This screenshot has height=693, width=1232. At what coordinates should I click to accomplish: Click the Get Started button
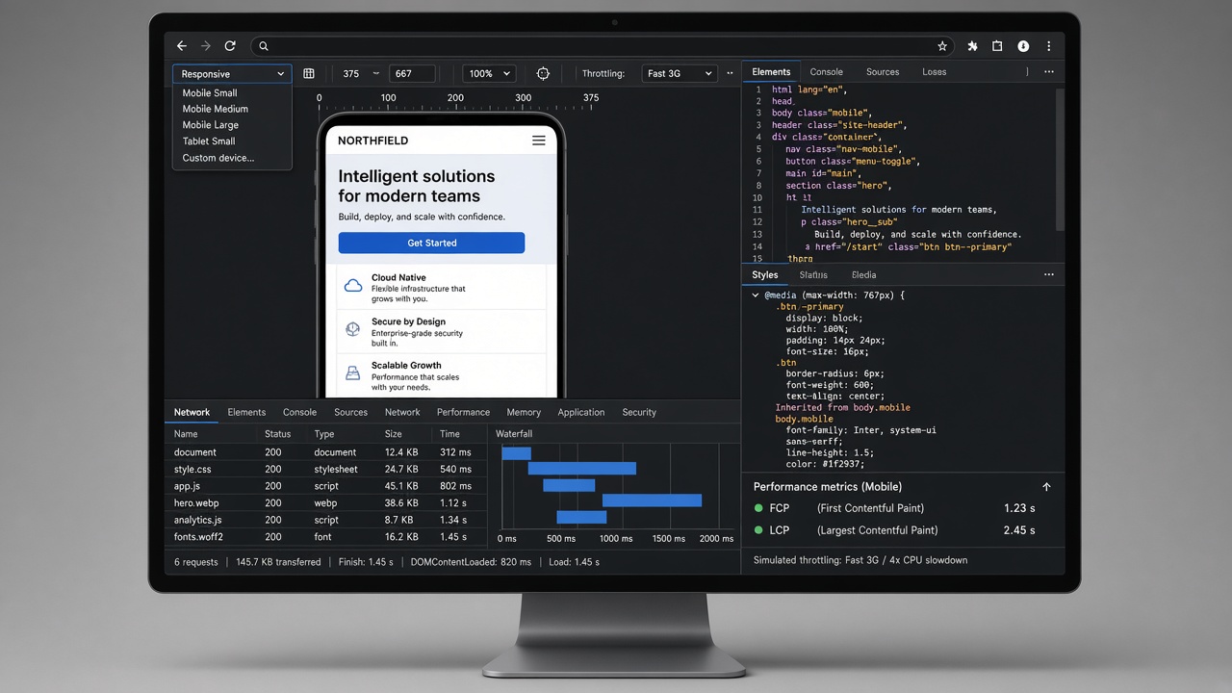[x=431, y=243]
